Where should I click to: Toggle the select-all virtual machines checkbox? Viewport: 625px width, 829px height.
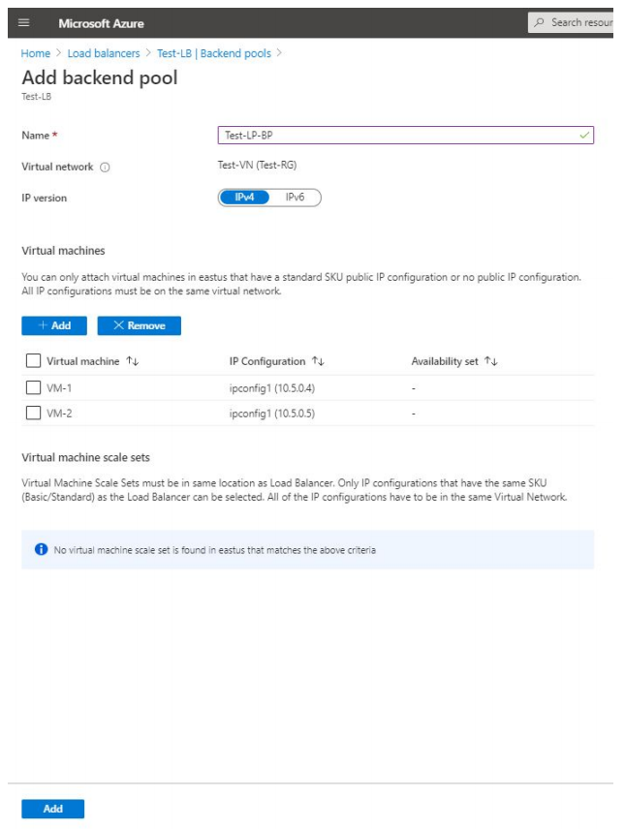pos(32,361)
